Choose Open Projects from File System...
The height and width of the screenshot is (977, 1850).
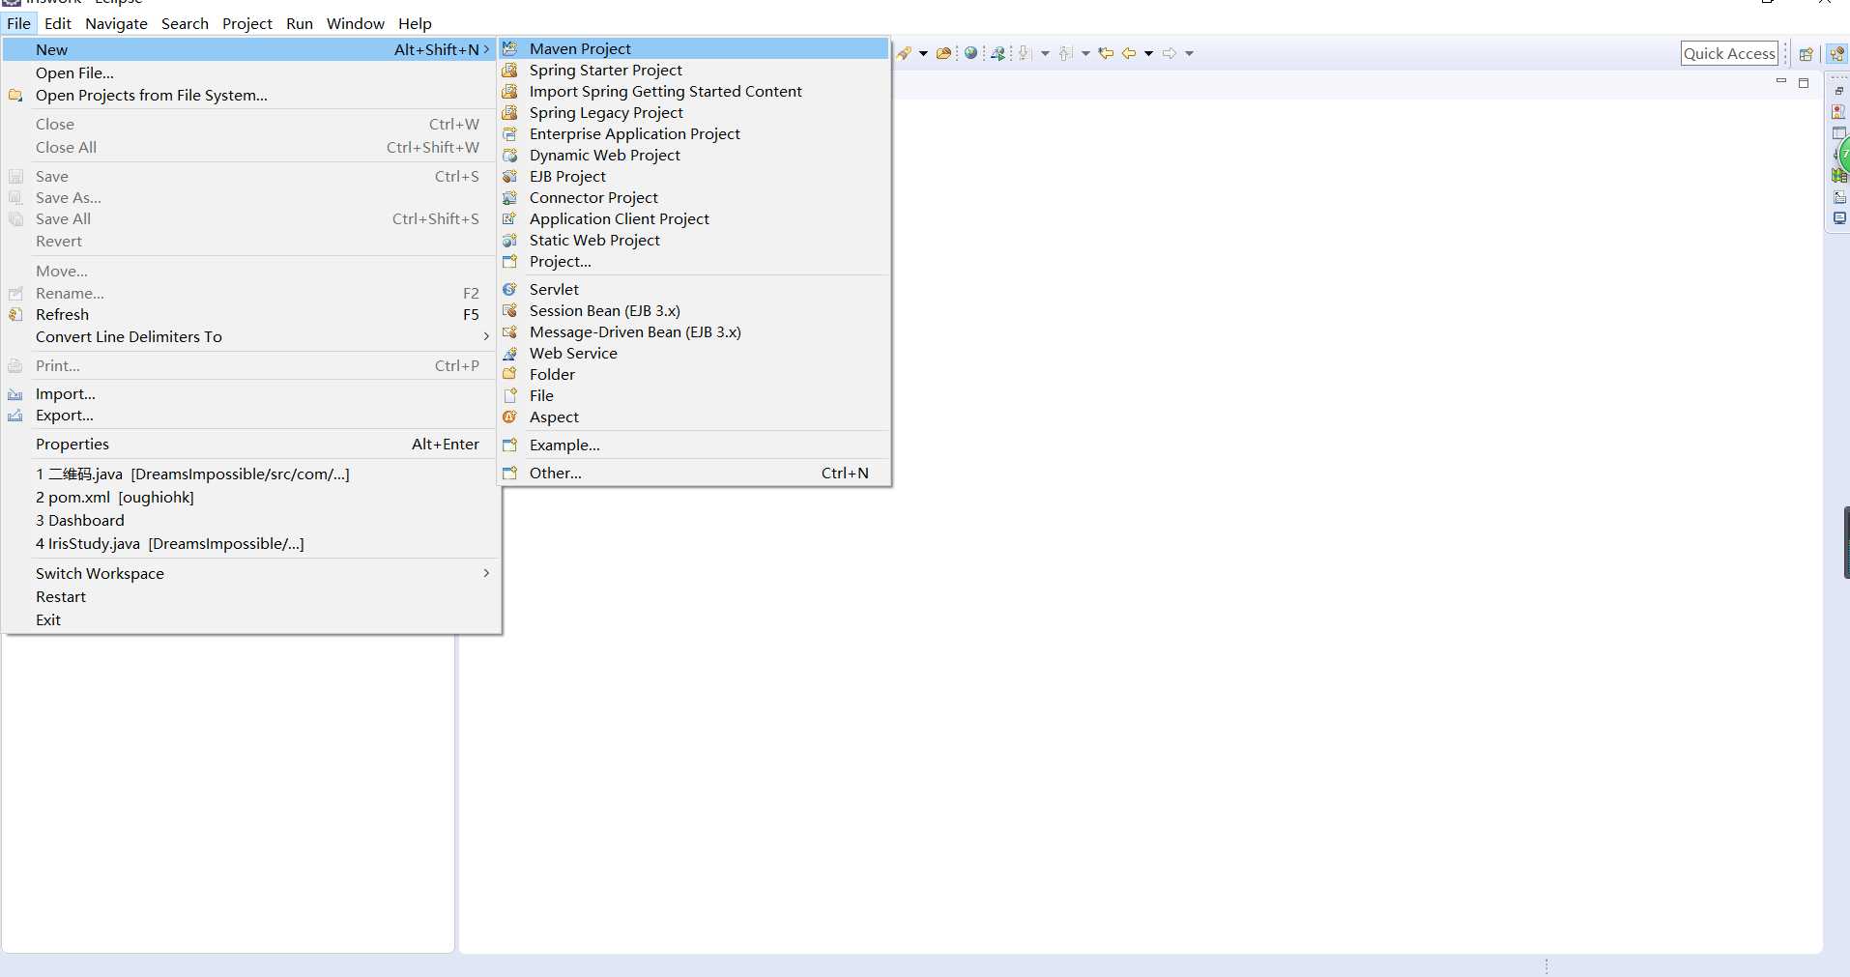click(250, 95)
